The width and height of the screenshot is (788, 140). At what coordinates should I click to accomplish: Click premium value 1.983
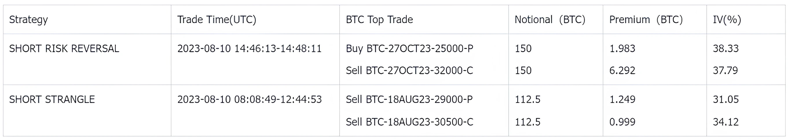(622, 49)
